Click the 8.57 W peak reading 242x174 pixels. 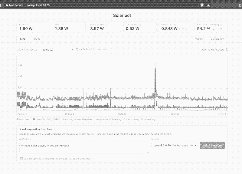[x=97, y=28]
